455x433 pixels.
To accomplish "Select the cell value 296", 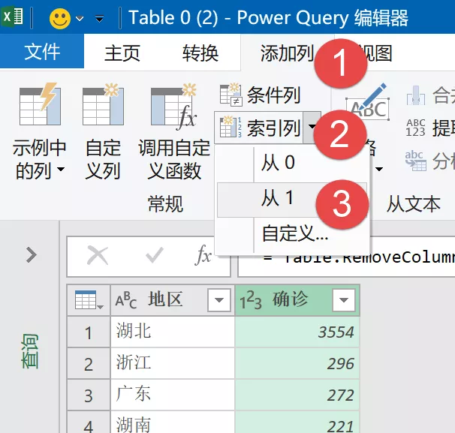I will click(297, 363).
